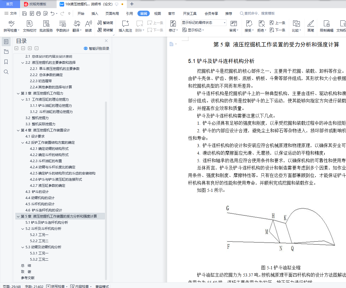Collapse 第5章 tree node in outline
Screen dimensions: 346x288
(x=18, y=216)
